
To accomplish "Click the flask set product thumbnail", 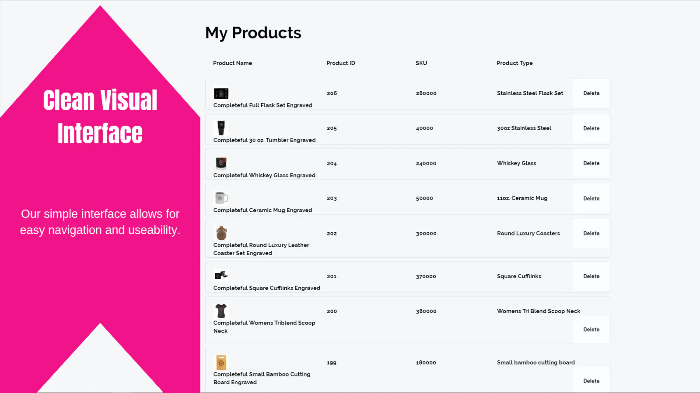I will pos(221,93).
